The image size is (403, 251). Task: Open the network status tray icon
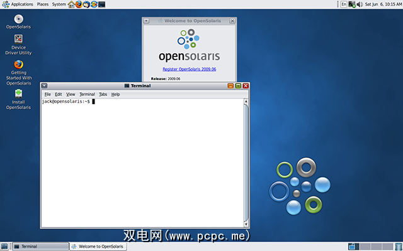351,4
